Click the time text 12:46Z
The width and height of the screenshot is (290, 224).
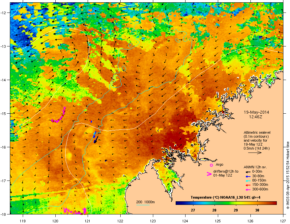pos(256,117)
